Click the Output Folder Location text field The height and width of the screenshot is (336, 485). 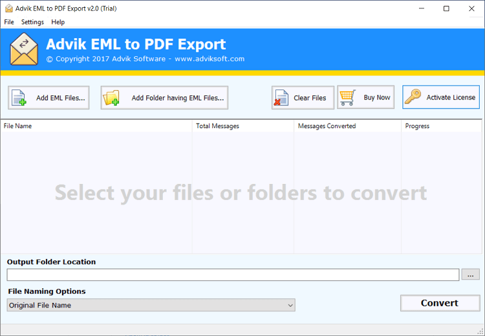(x=233, y=274)
